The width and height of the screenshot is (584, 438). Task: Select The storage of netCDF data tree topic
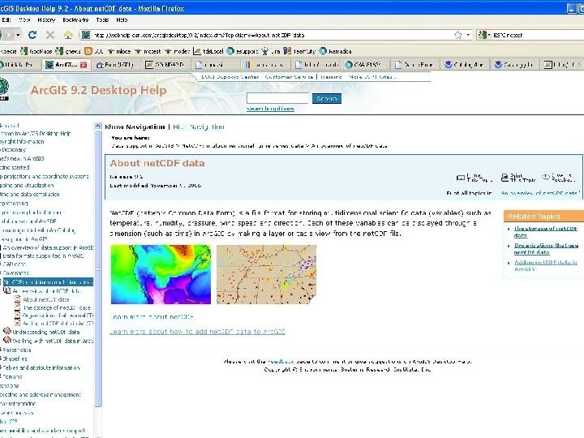[57, 307]
